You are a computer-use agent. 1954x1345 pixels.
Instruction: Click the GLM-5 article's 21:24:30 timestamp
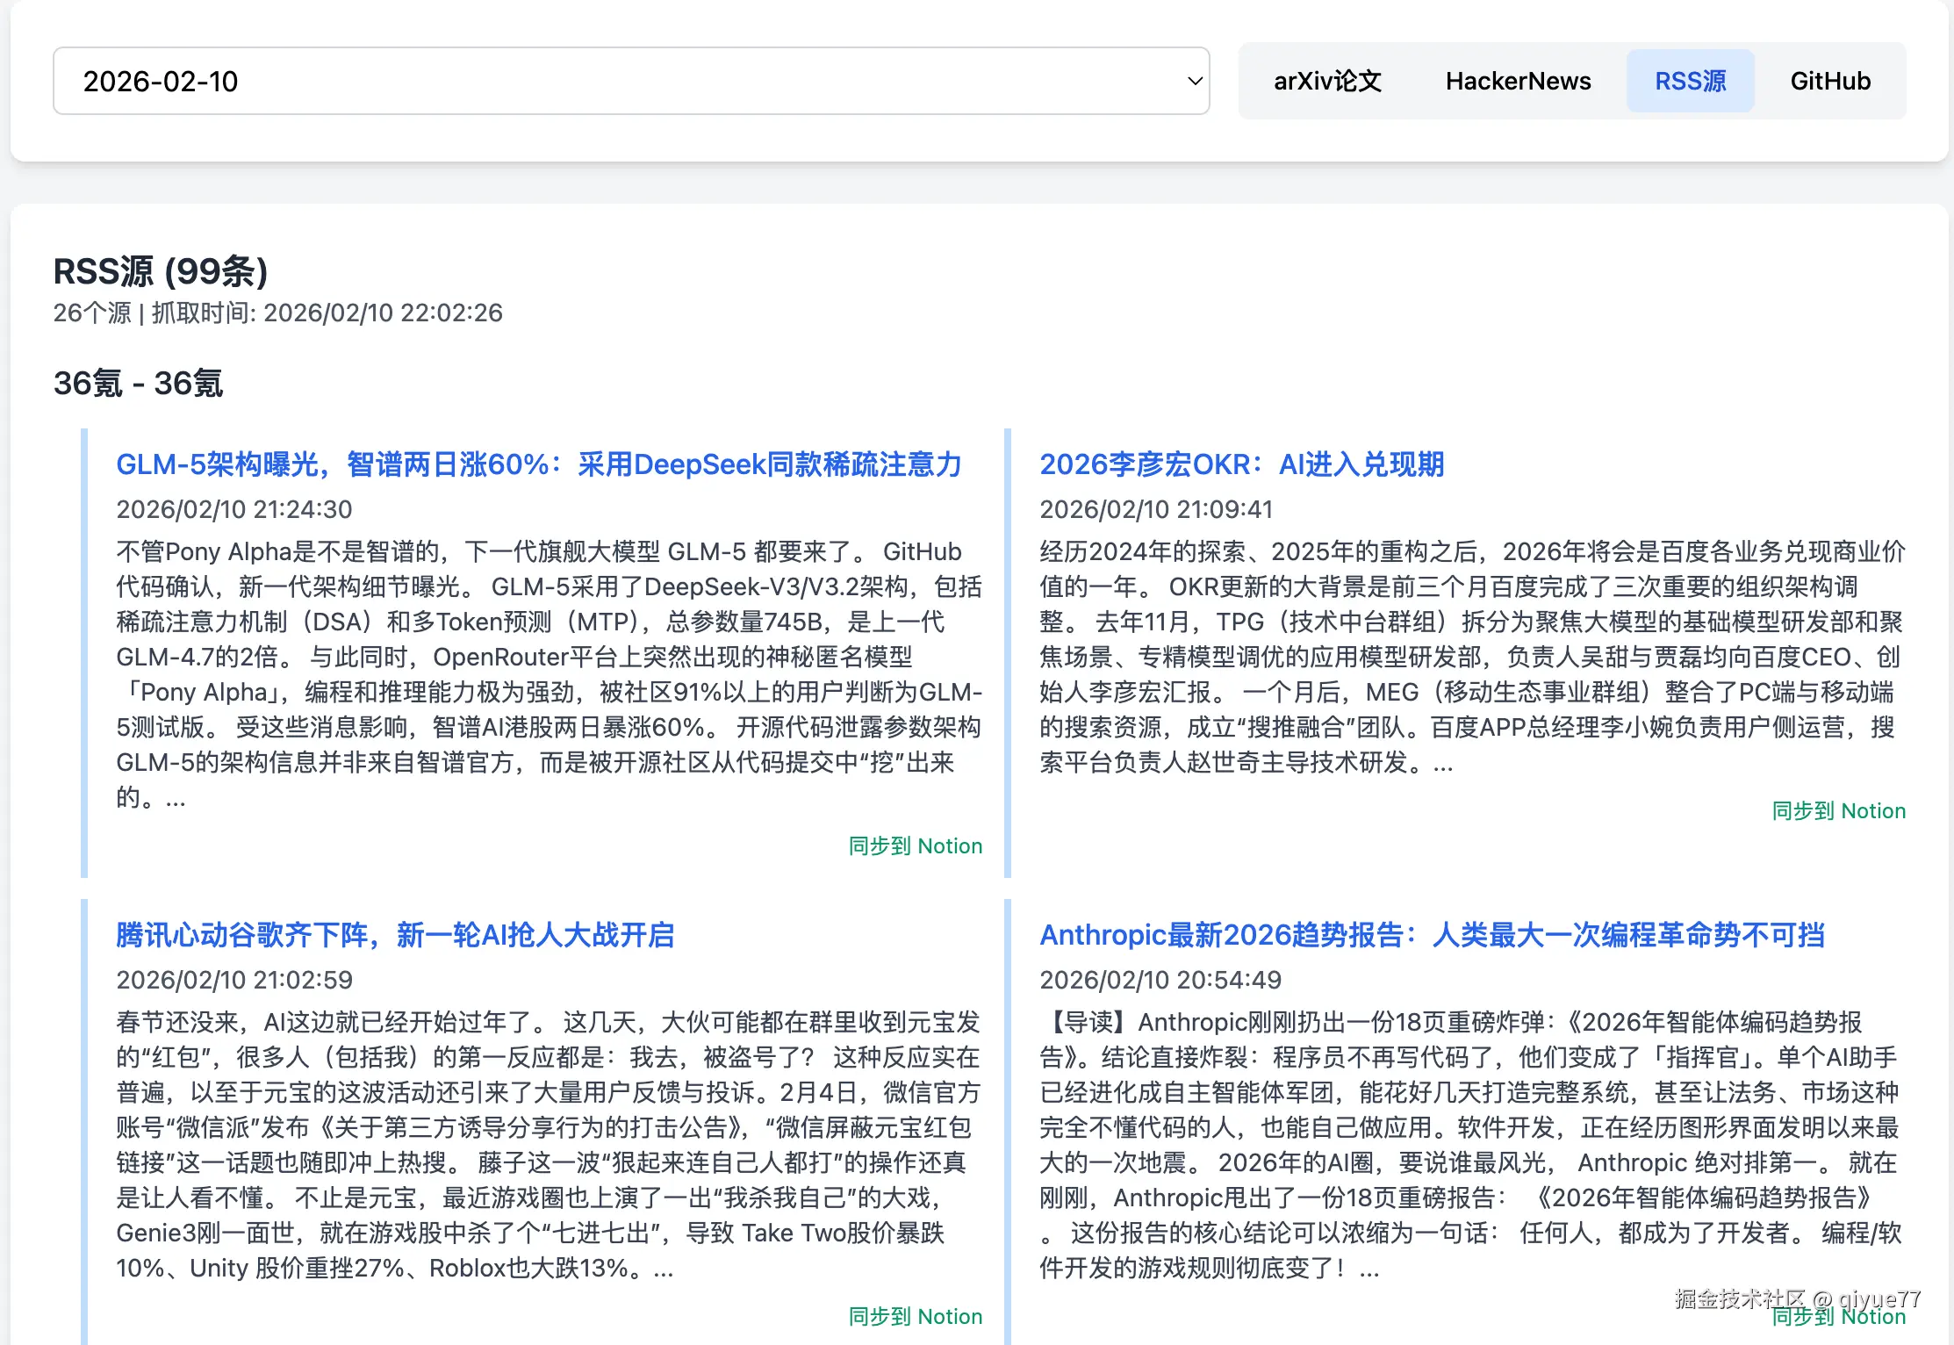pos(233,509)
